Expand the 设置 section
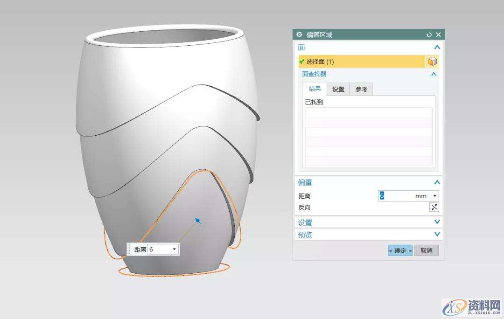The image size is (504, 319). pyautogui.click(x=437, y=222)
